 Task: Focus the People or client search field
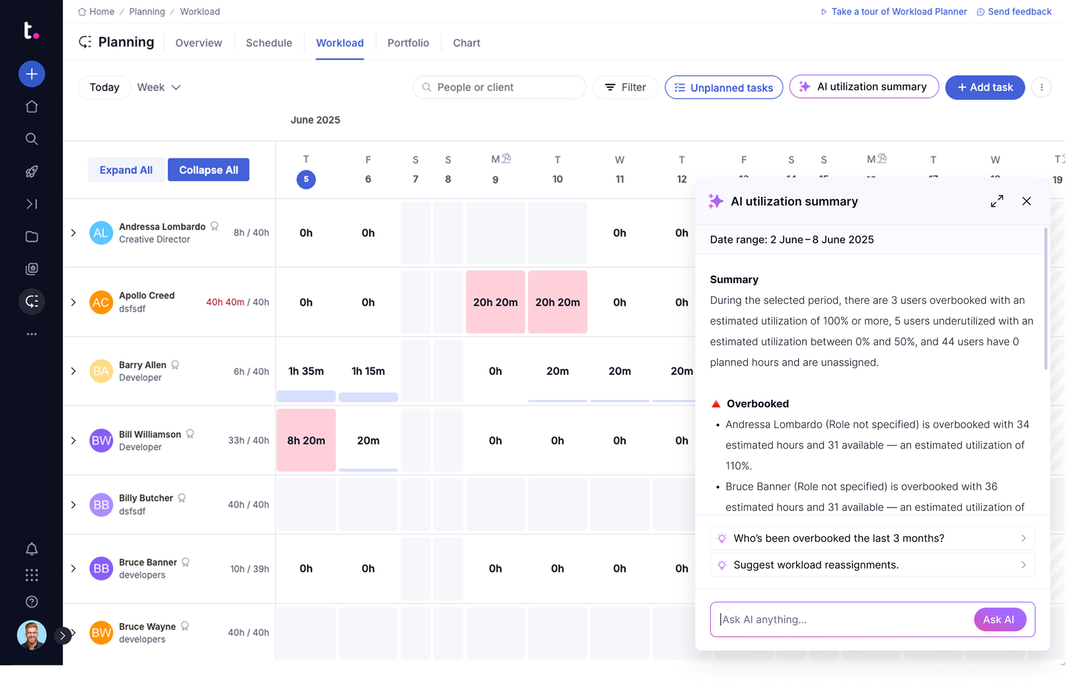point(499,87)
